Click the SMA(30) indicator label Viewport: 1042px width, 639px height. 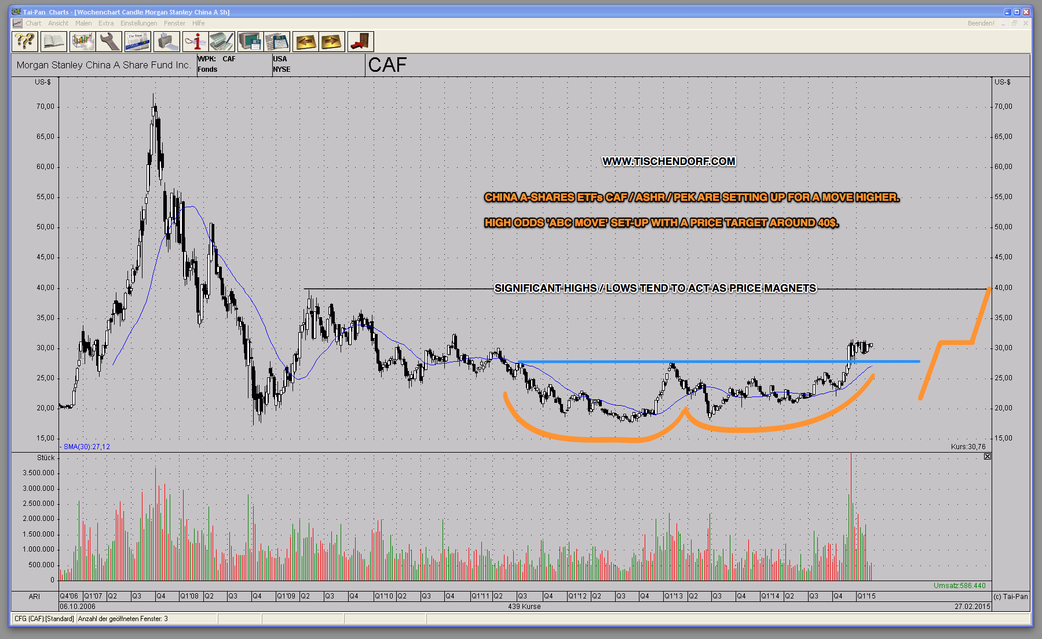[86, 447]
